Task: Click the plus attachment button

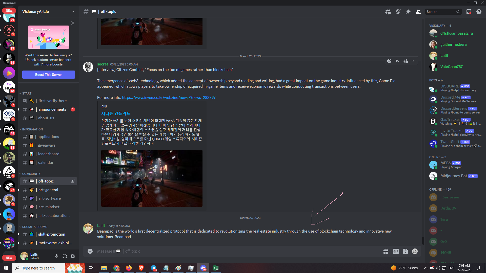Action: point(90,251)
